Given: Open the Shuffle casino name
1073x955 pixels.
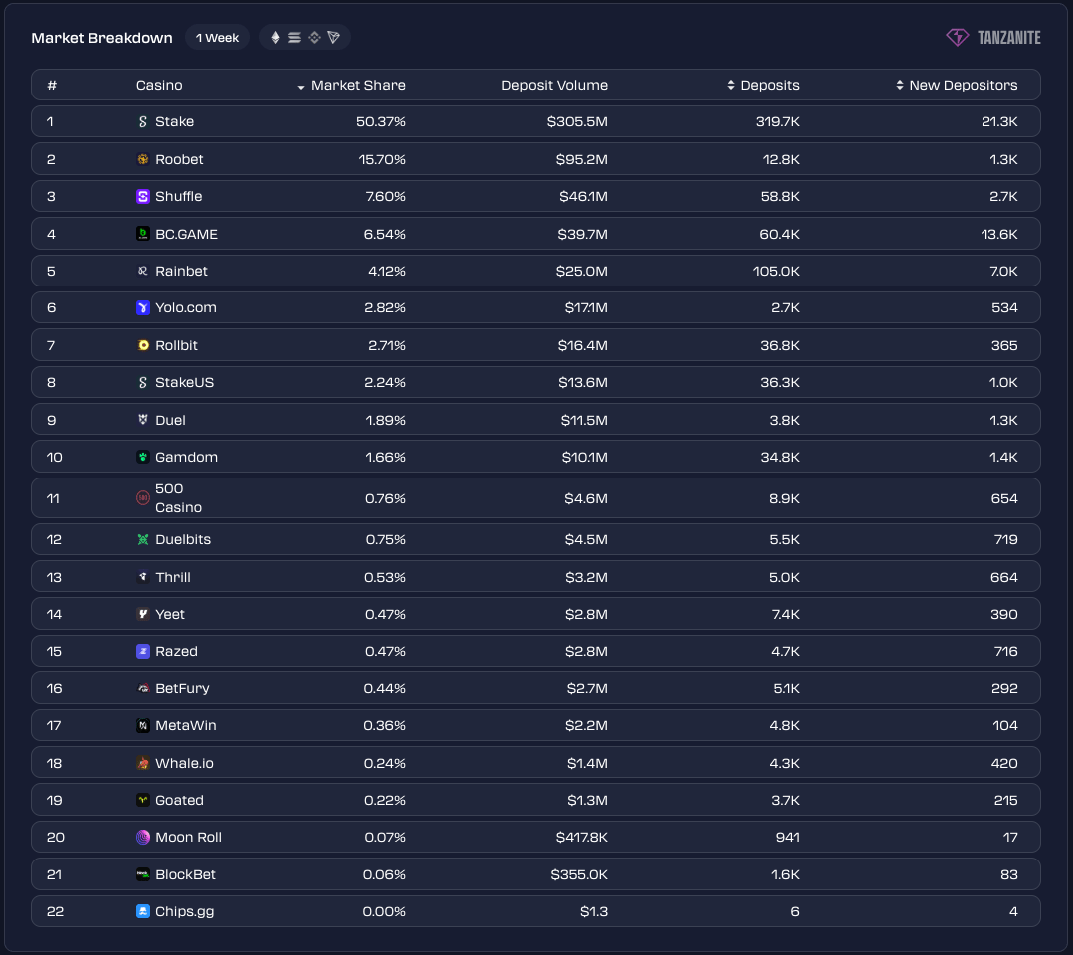Looking at the screenshot, I should click(179, 197).
